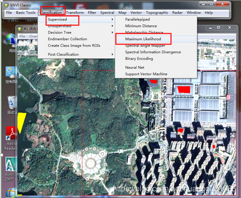Expand the Supervised submenu

click(77, 20)
